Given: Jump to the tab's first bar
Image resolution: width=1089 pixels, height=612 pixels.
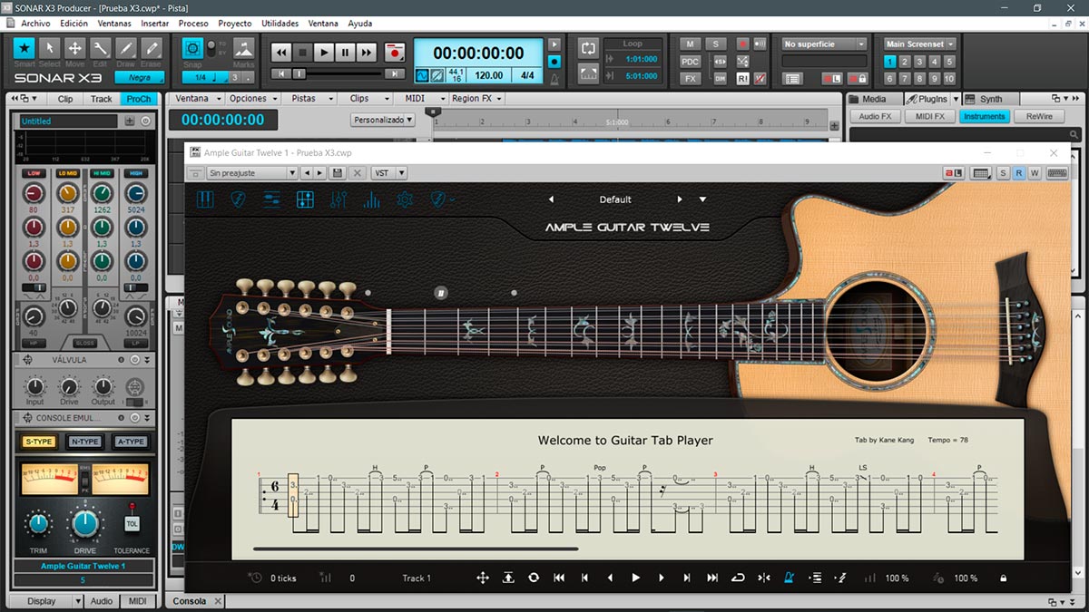Looking at the screenshot, I should (559, 578).
